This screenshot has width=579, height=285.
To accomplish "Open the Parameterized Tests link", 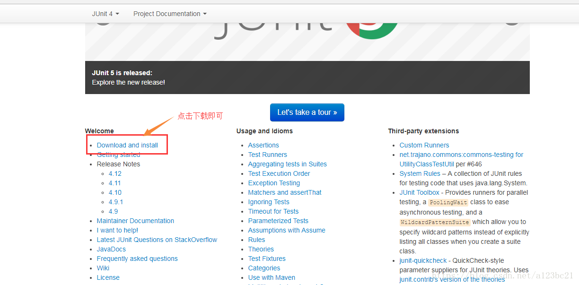I will 278,221.
